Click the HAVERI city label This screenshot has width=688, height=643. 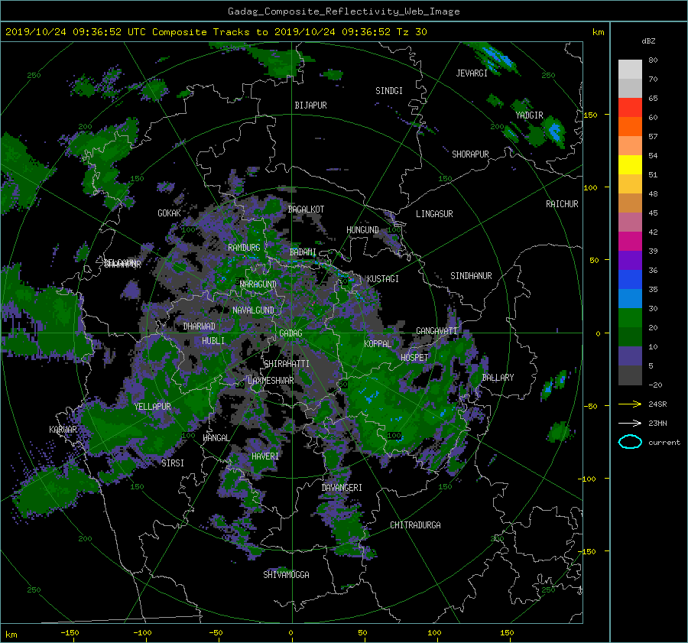(265, 456)
